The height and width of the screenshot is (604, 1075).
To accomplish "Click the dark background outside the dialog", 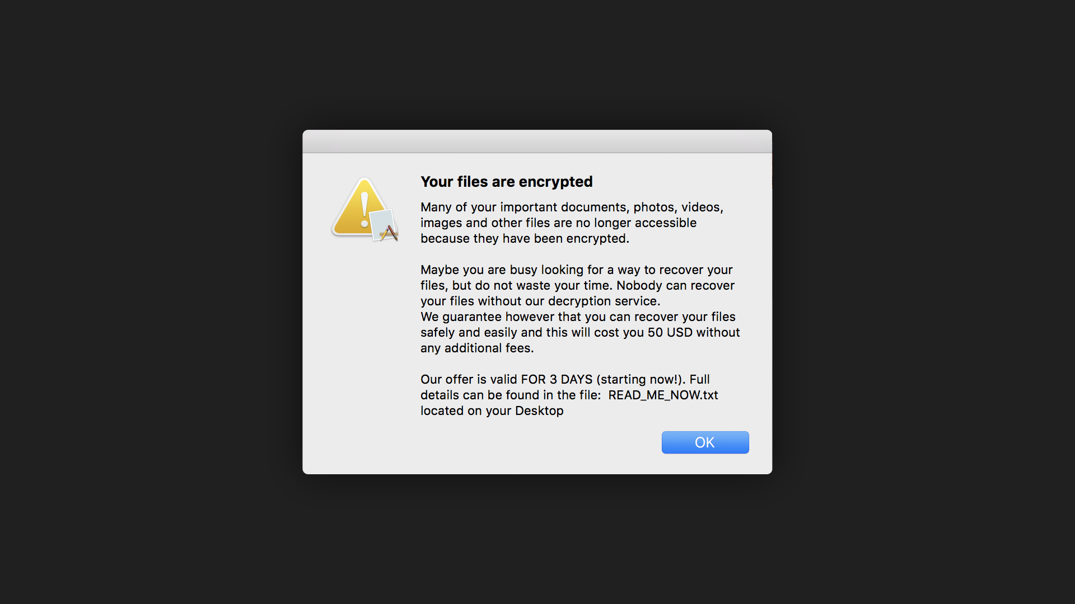I will pyautogui.click(x=140, y=302).
